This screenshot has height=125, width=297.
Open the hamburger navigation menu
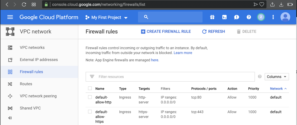[10, 17]
